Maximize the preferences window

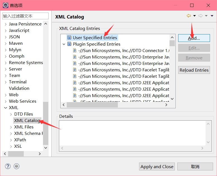[x=192, y=5]
